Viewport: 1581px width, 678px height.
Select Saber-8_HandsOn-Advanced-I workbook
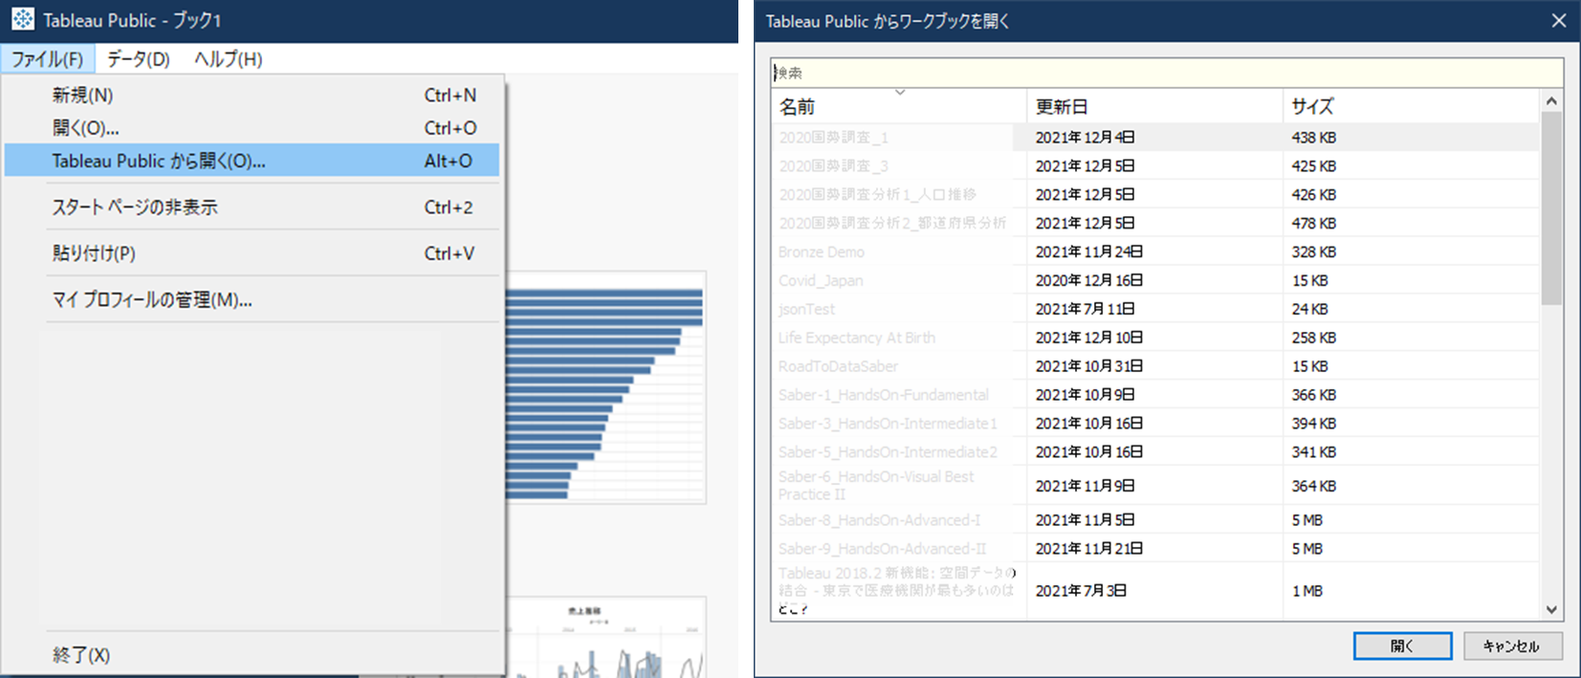1154,520
